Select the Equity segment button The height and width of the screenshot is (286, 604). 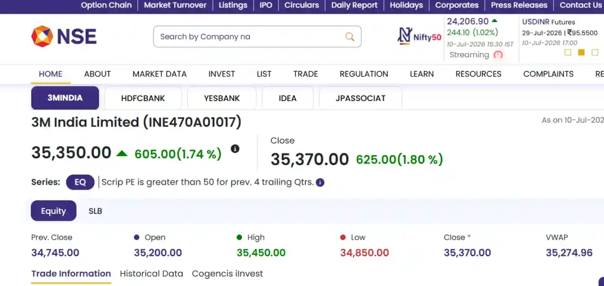point(53,211)
